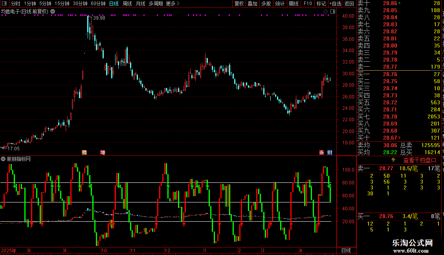Expand the 股朋指标网 indicator dropdown
This screenshot has height=255, width=444.
(x=3, y=159)
